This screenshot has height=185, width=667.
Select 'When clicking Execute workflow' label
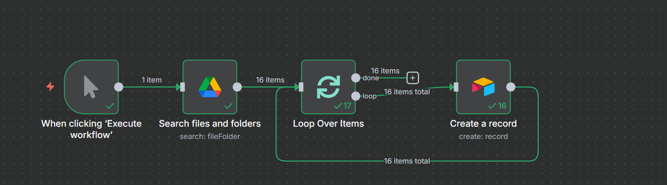[91, 129]
